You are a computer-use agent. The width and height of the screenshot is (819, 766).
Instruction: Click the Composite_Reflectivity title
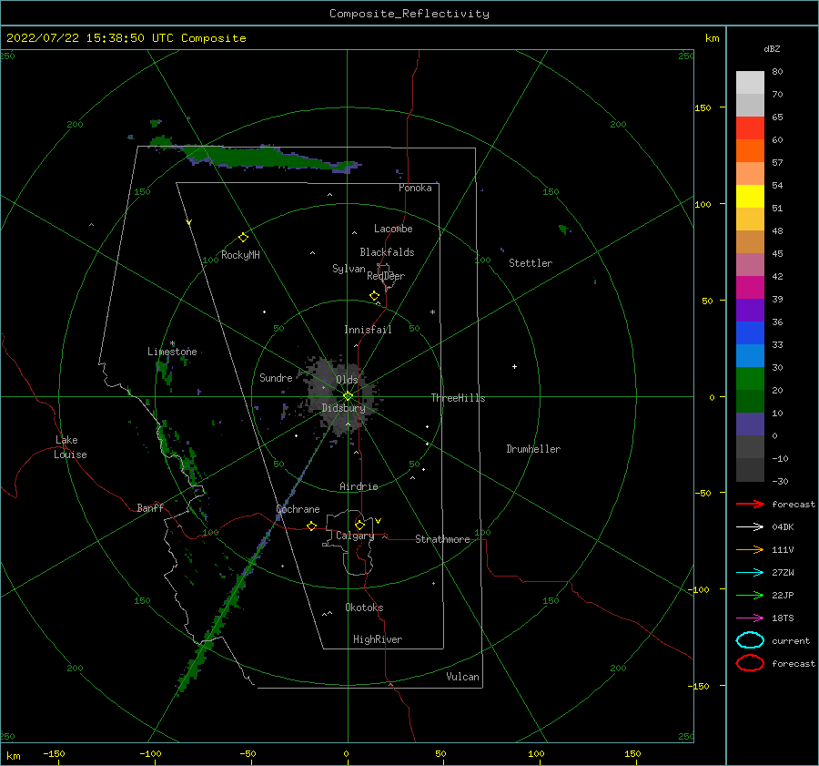[409, 14]
